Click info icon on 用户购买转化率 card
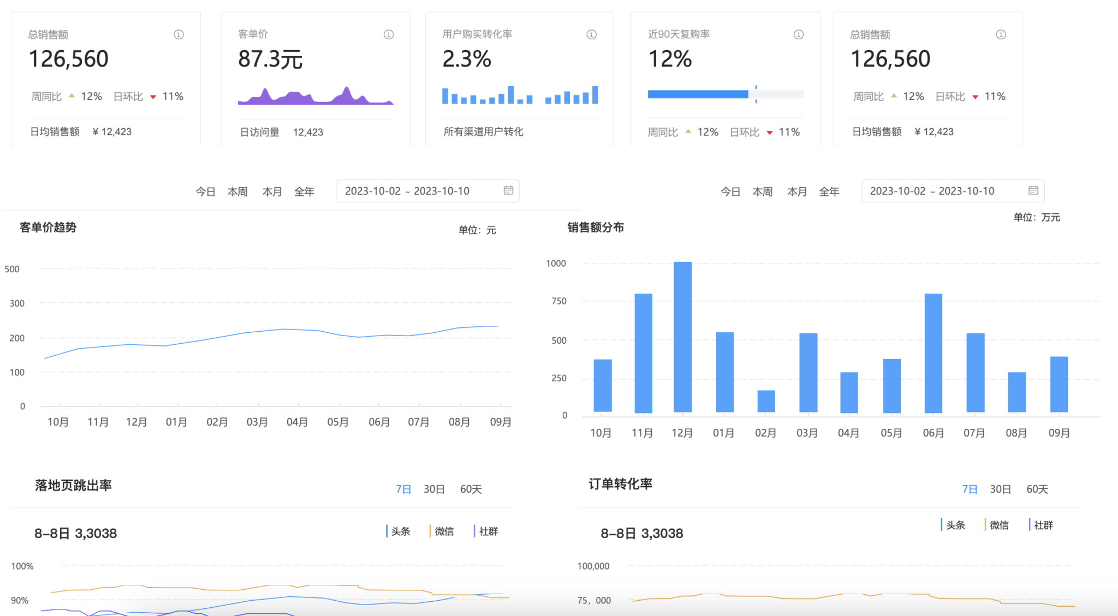Screen dimensions: 1118x616 tap(591, 34)
